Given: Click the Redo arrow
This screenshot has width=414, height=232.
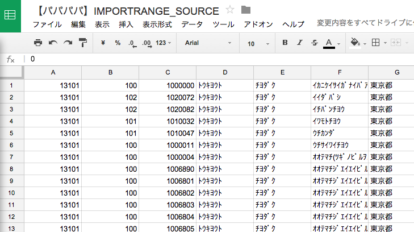Looking at the screenshot, I should point(68,43).
